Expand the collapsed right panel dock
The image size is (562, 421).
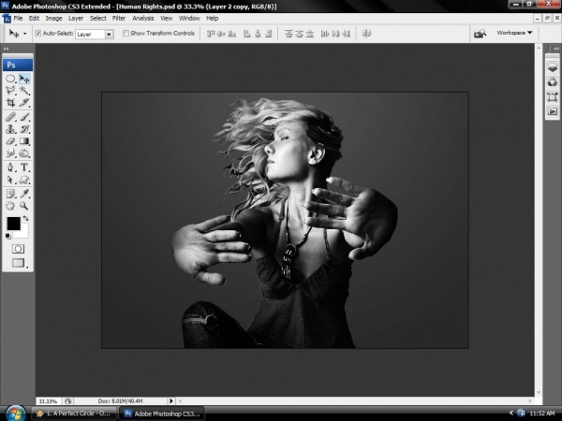point(555,49)
